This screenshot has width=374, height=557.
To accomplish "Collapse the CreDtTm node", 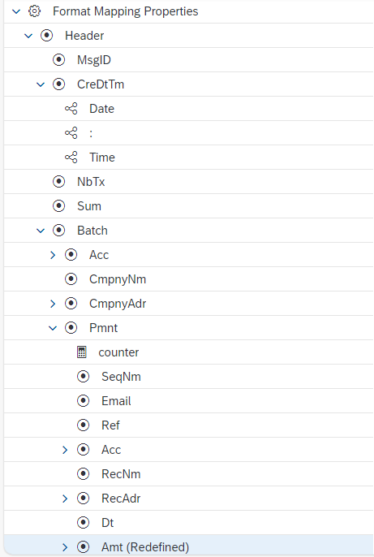I will (41, 84).
